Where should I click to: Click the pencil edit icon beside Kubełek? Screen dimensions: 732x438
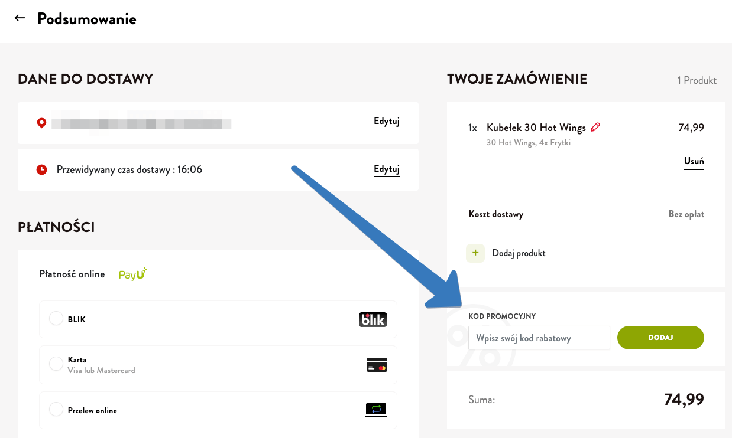coord(595,127)
